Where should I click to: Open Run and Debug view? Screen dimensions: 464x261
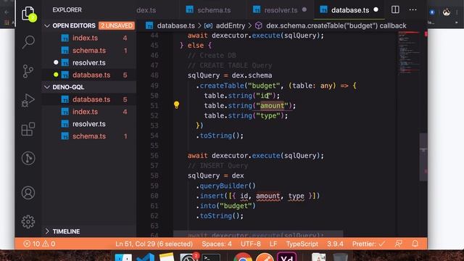(28, 100)
